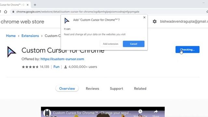The width and height of the screenshot is (208, 117).
Task: Go to browser home page icon
Action: 6,12
